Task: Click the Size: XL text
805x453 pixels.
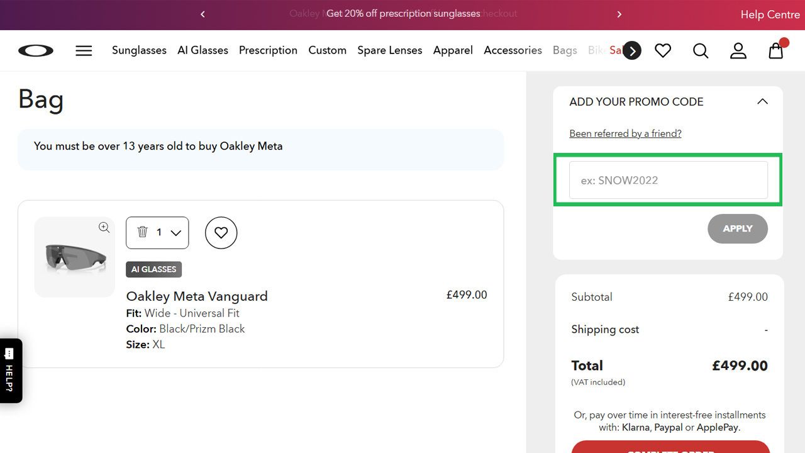Action: point(145,345)
